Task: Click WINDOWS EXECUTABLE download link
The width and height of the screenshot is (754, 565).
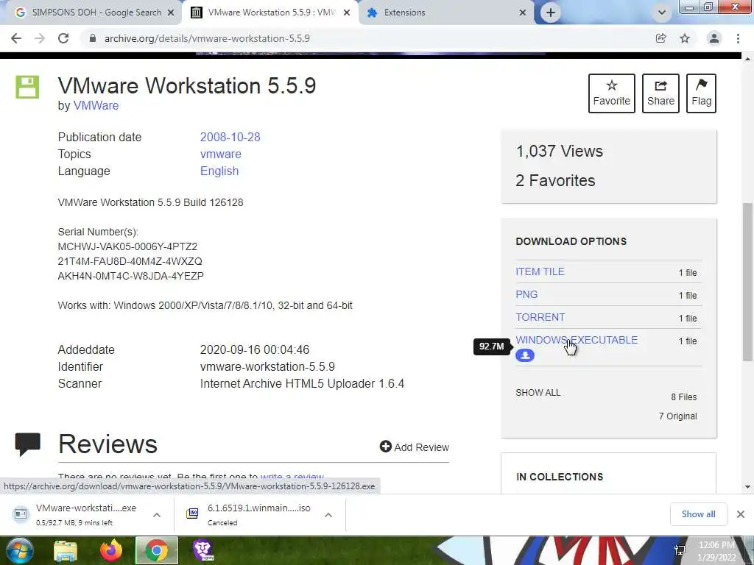Action: (x=577, y=340)
